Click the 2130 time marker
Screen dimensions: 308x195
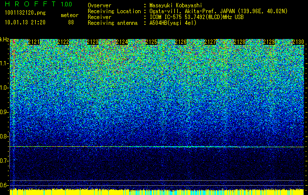click(298, 42)
